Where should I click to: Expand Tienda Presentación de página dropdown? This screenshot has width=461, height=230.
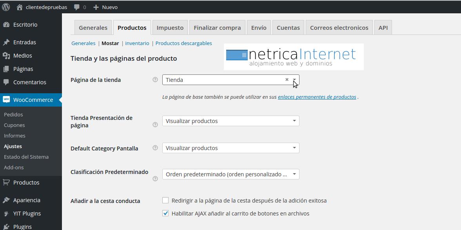(230, 121)
